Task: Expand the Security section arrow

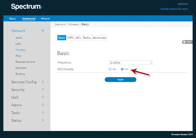Action: (x=43, y=89)
